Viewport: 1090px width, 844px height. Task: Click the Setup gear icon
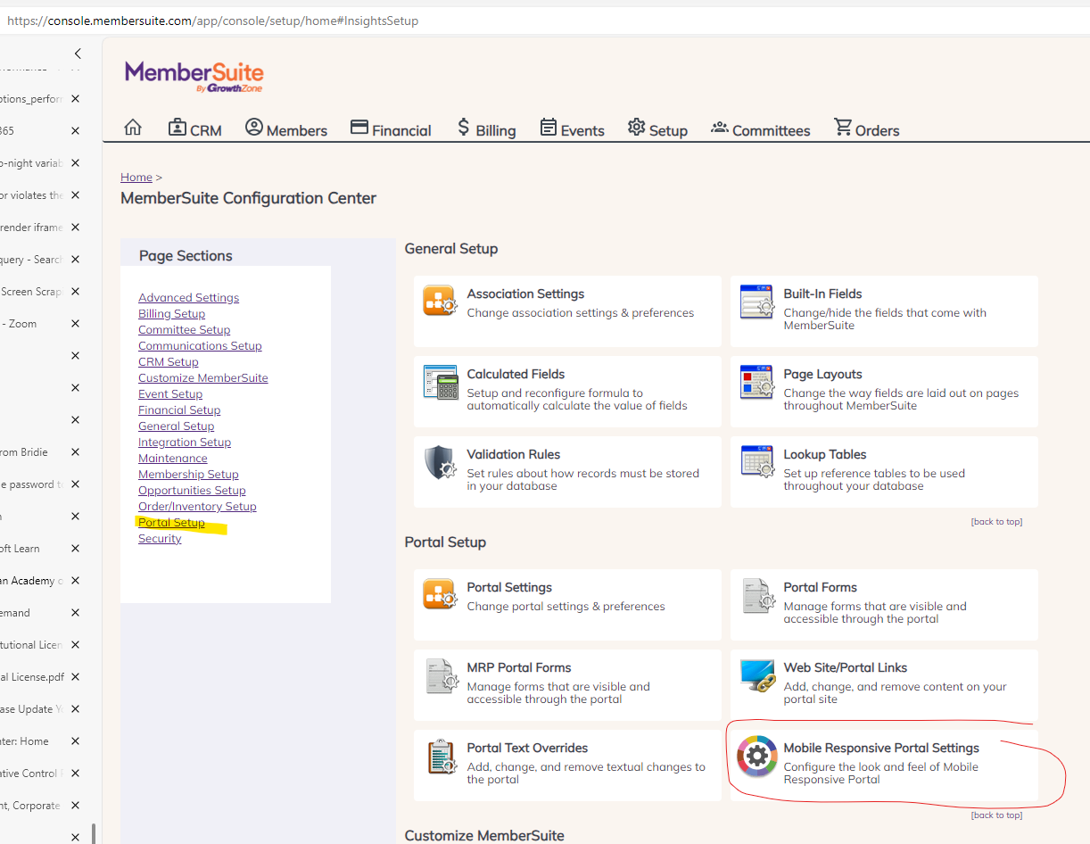pos(636,128)
